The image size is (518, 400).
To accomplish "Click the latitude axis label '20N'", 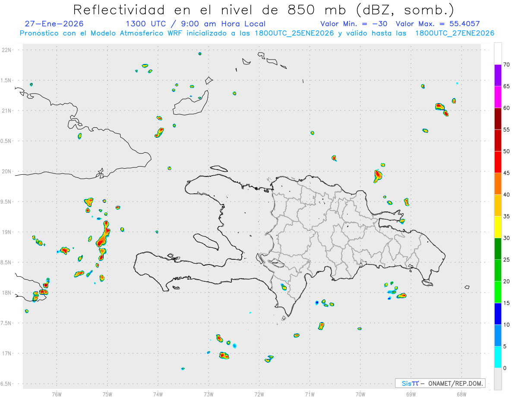I will [7, 171].
